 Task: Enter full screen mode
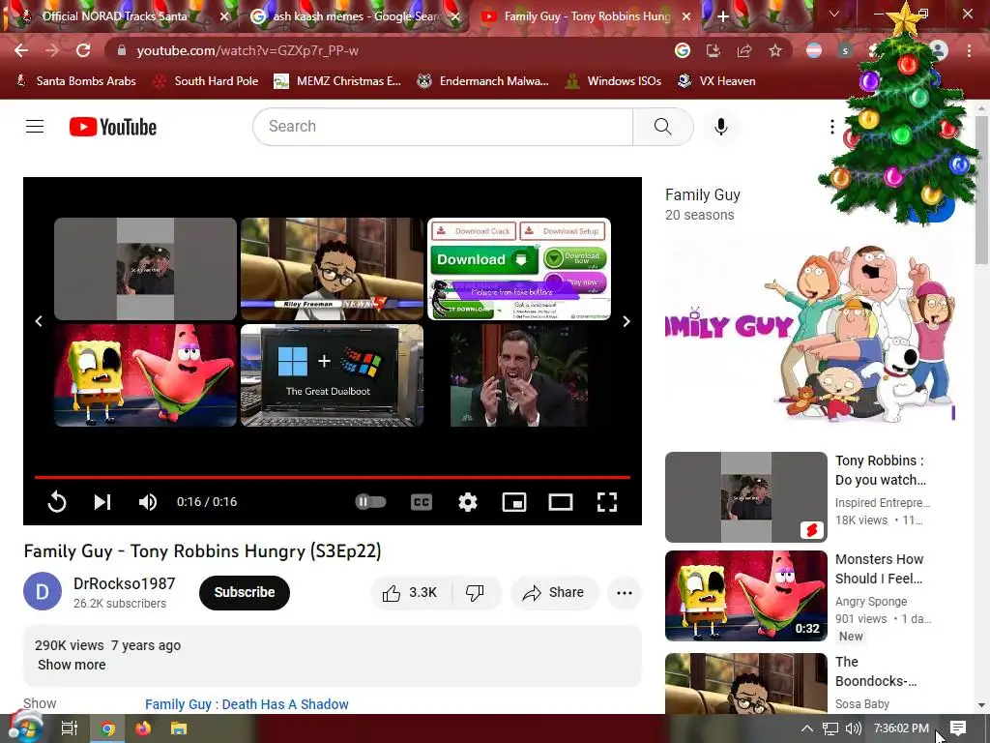(607, 502)
